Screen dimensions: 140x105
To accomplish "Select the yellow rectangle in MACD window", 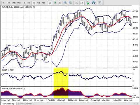I will point(61,92).
